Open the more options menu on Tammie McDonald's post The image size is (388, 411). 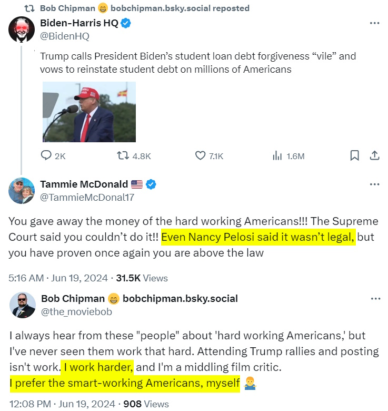[x=374, y=184]
